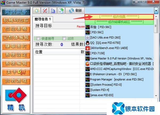Click the Game Master title bar icon
This screenshot has height=115, width=160.
tap(3, 2)
